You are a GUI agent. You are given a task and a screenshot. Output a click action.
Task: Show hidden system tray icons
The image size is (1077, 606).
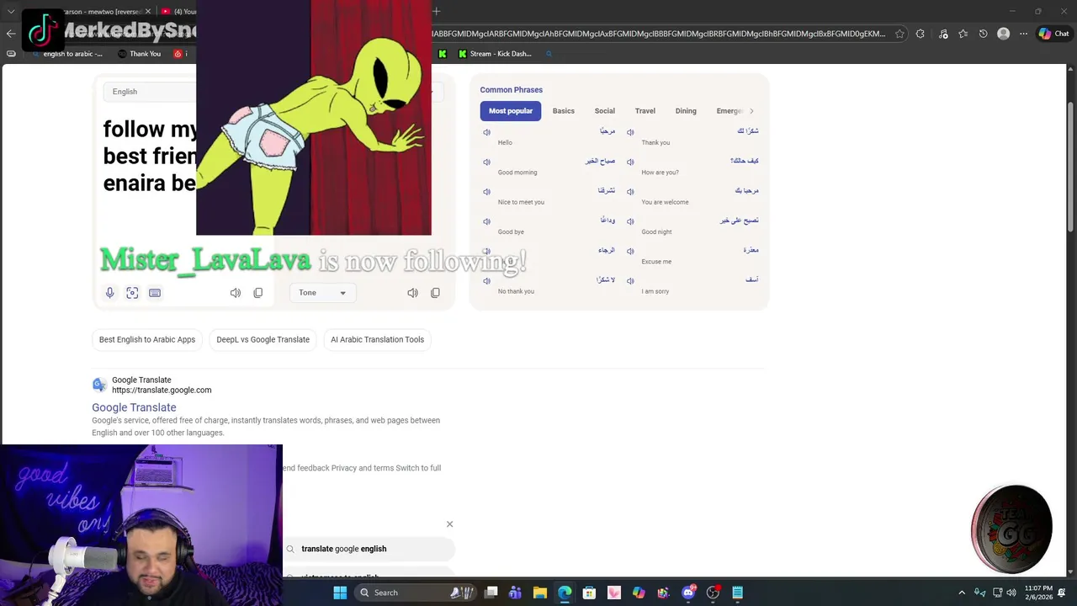pyautogui.click(x=962, y=593)
